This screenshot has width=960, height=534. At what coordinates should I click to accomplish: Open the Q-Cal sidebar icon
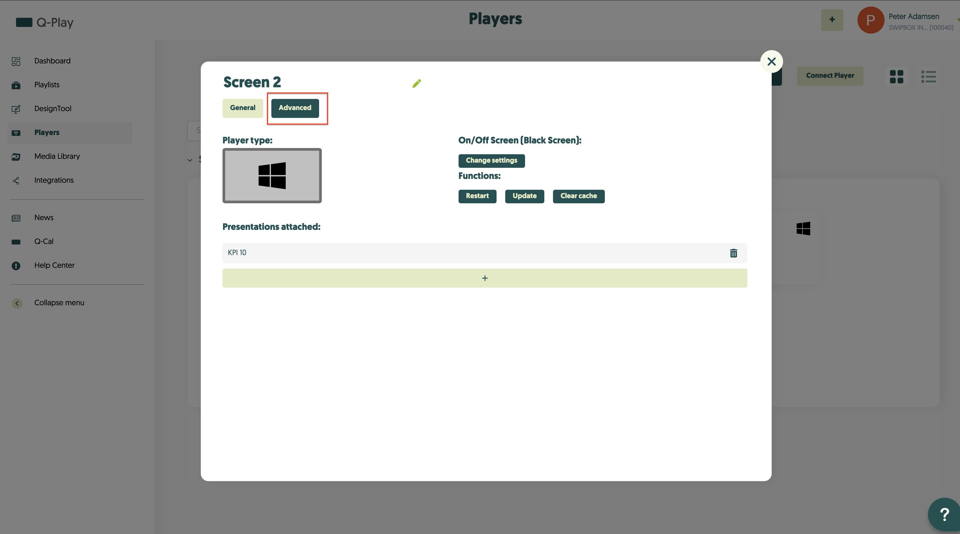coord(16,242)
